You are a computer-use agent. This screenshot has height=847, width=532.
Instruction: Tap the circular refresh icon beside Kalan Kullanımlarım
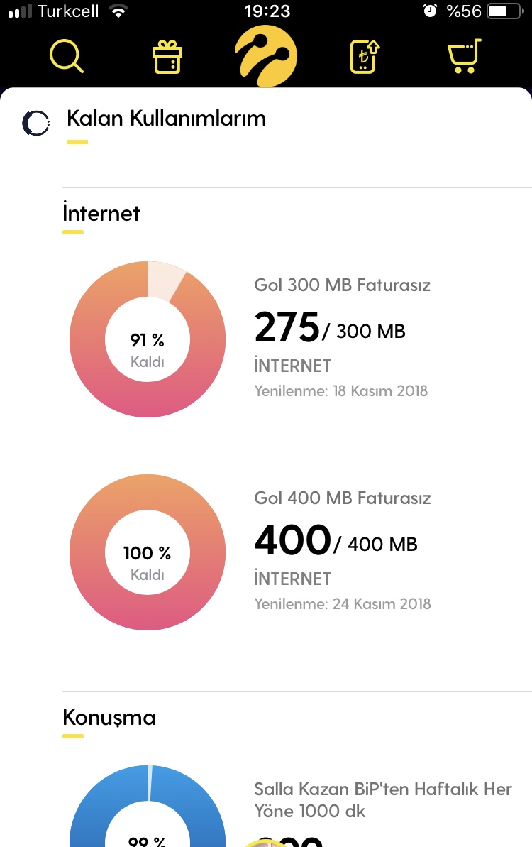(35, 123)
